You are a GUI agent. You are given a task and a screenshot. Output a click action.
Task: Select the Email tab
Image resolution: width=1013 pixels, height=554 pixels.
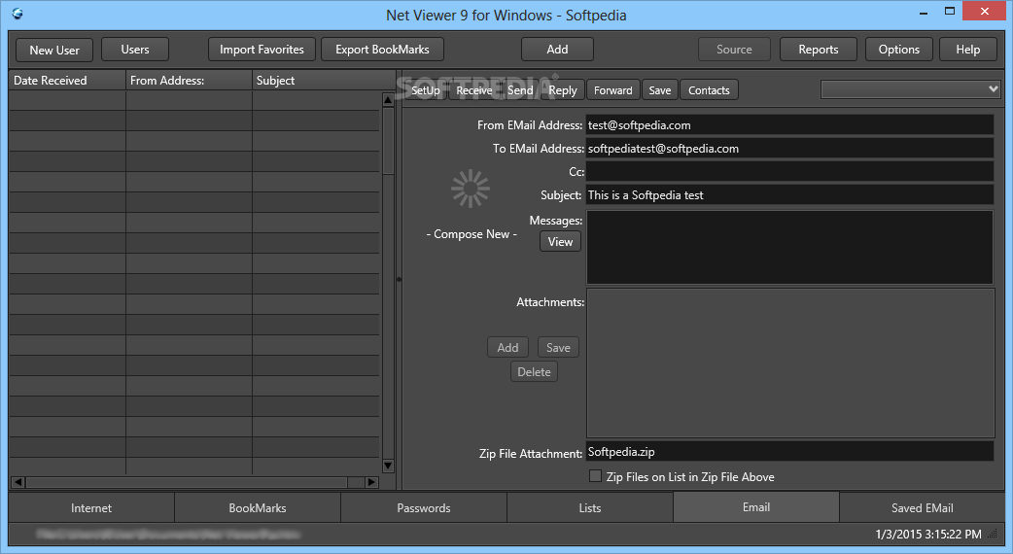point(756,507)
